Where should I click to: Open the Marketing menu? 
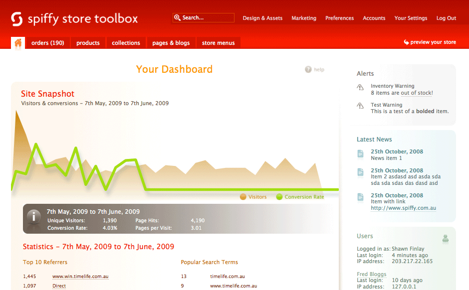click(x=303, y=18)
